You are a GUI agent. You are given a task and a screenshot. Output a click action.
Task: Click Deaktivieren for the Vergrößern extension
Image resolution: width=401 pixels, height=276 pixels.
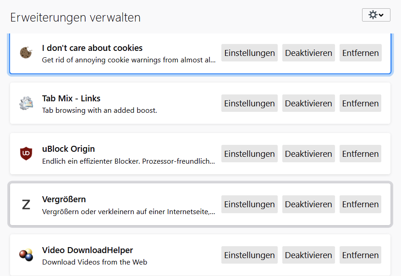coord(308,204)
